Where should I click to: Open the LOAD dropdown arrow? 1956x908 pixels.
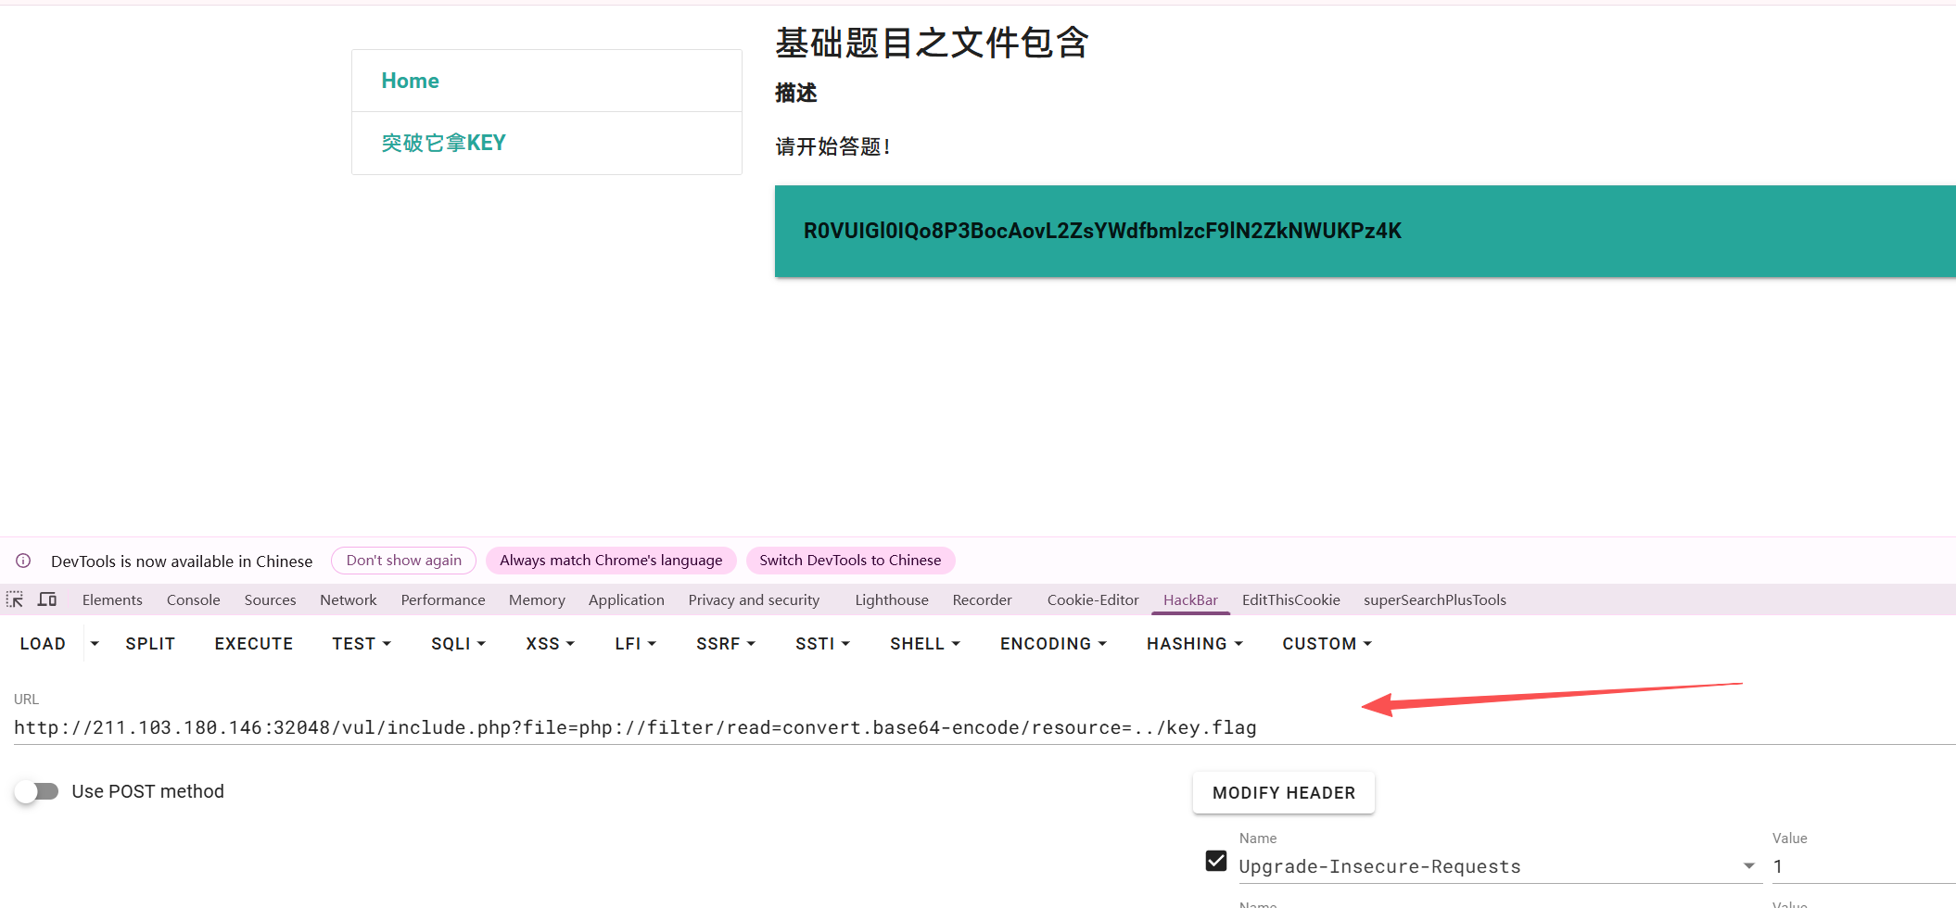95,643
